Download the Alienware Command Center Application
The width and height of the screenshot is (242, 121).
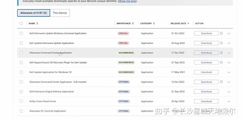(x=206, y=53)
